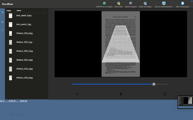
Task: Click the Delete All Images icon
Action: (145, 3)
